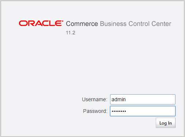Click the Log In button

point(166,123)
